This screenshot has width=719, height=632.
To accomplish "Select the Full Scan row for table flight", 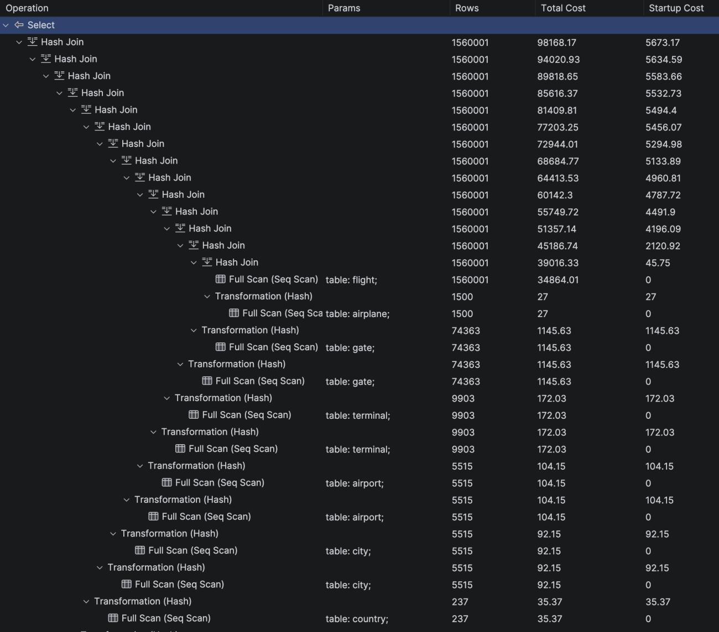I will tap(359, 280).
